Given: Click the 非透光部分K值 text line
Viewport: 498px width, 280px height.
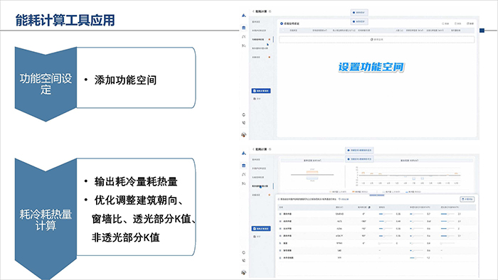Looking at the screenshot, I should 126,237.
